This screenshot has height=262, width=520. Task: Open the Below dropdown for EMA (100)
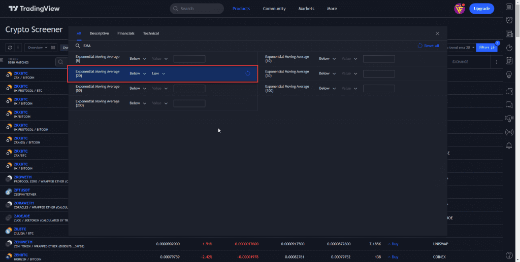tap(328, 88)
